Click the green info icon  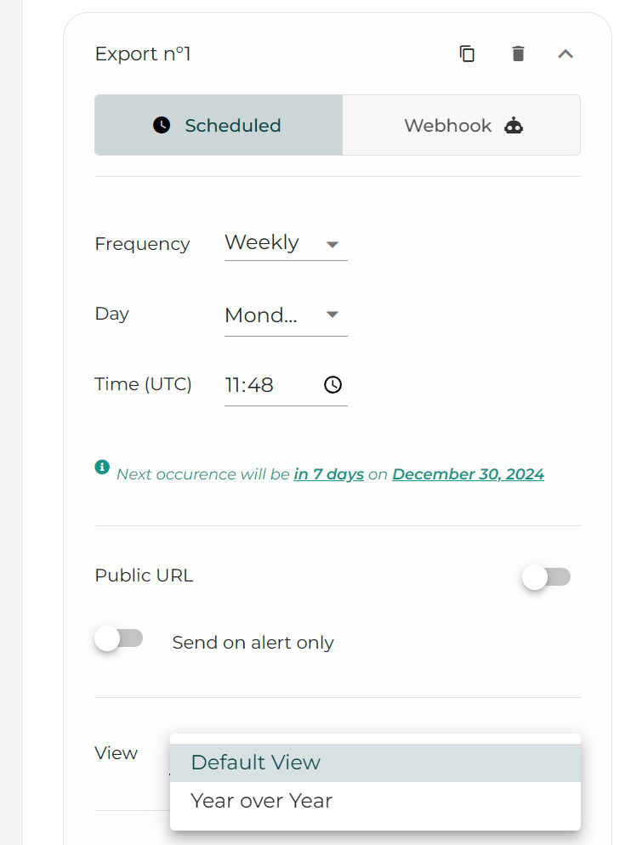pyautogui.click(x=102, y=467)
